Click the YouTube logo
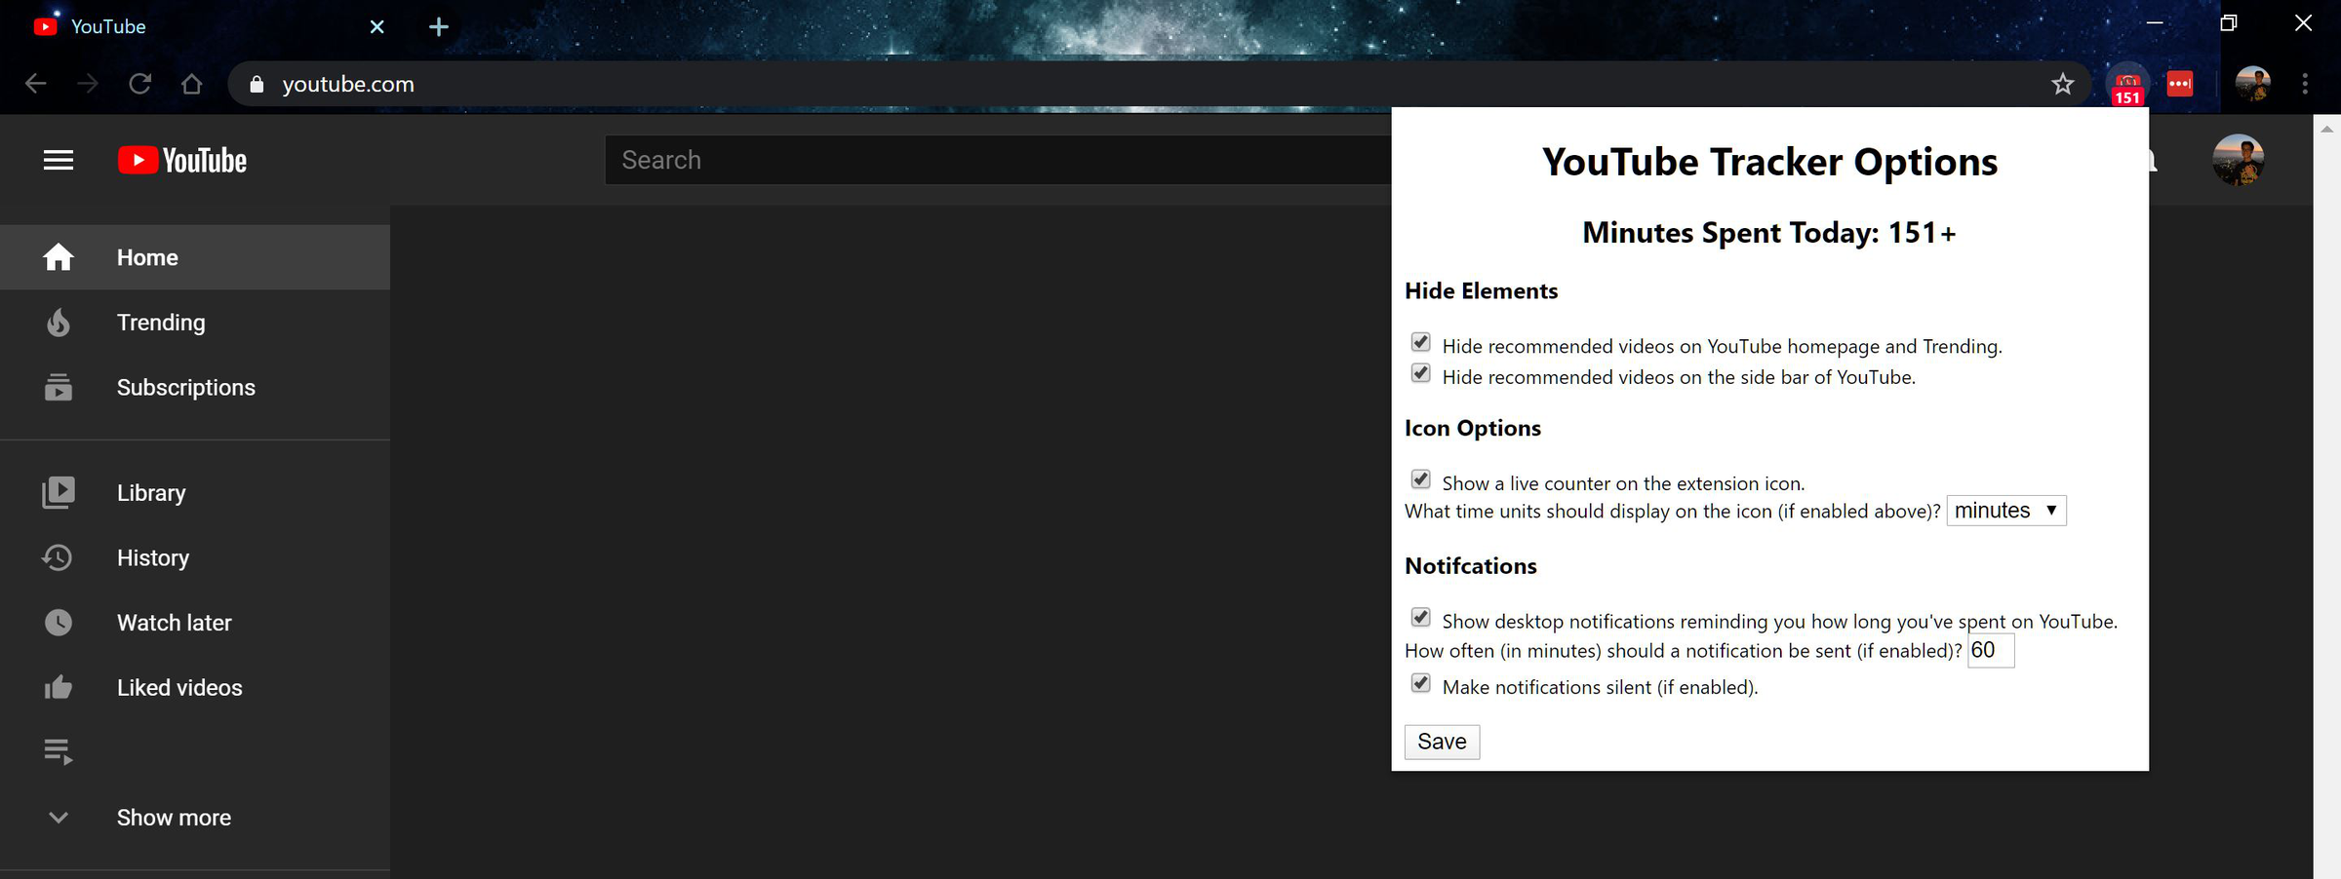This screenshot has width=2341, height=879. pos(182,160)
